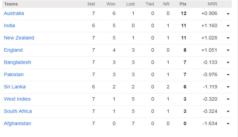Open the South Africa team link

18,111
